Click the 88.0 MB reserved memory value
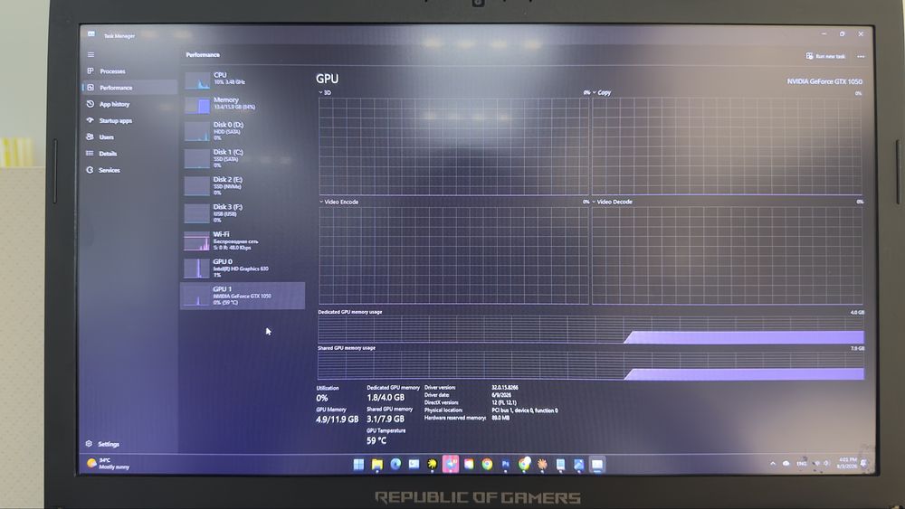 500,418
